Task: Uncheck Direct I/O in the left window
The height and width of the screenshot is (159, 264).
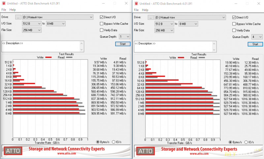Action: pyautogui.click(x=102, y=17)
